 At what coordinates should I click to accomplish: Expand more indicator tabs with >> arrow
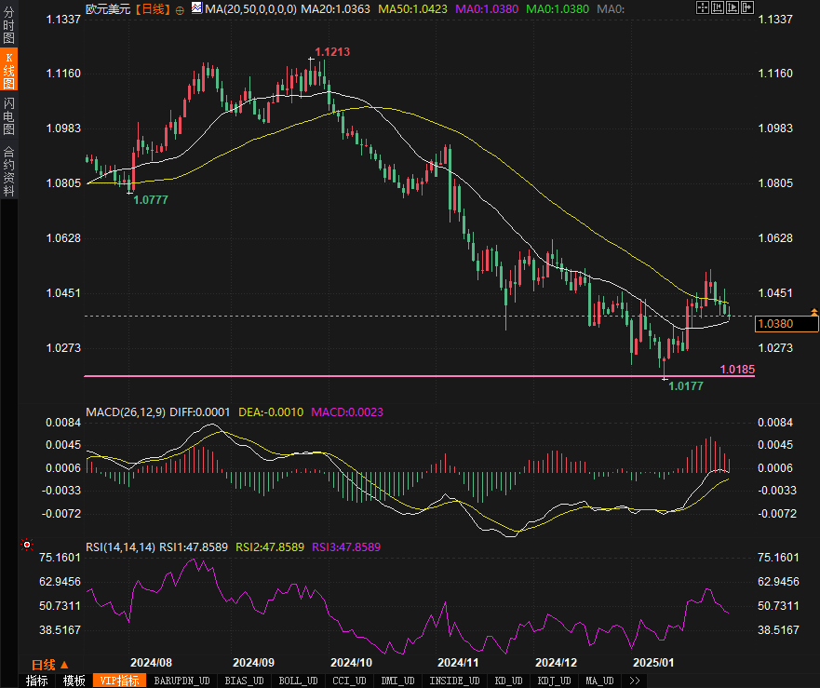(635, 681)
